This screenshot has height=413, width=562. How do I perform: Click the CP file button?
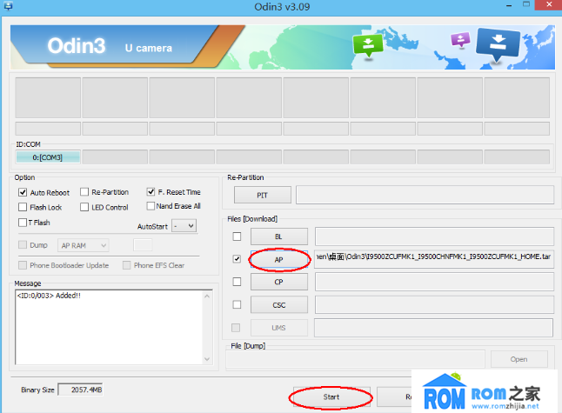pyautogui.click(x=279, y=282)
